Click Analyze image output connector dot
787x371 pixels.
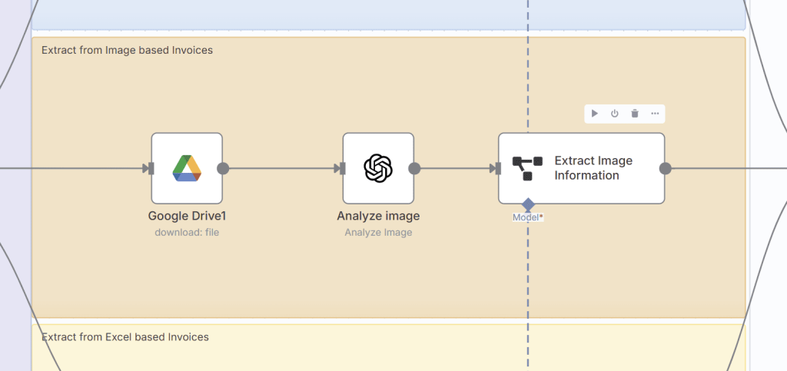[414, 168]
